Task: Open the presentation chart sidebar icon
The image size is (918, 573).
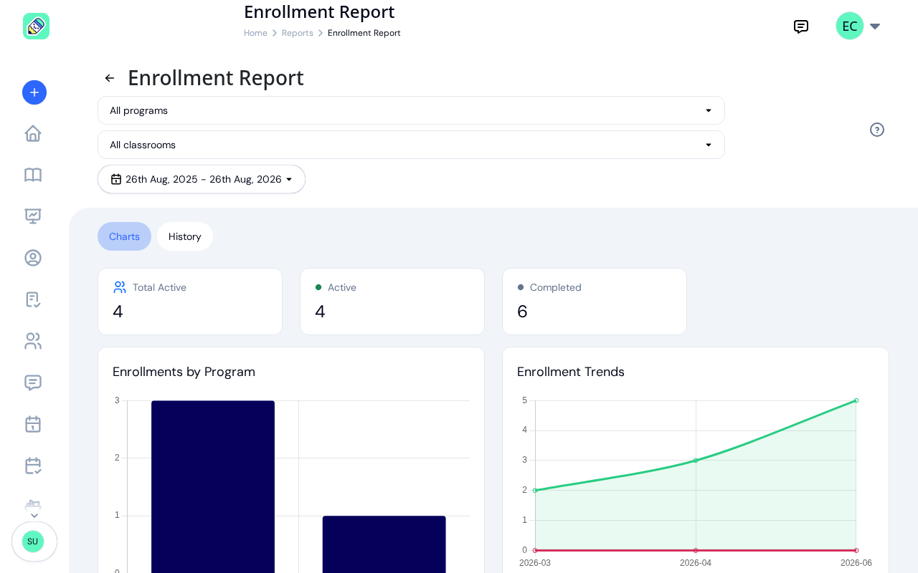Action: tap(33, 216)
